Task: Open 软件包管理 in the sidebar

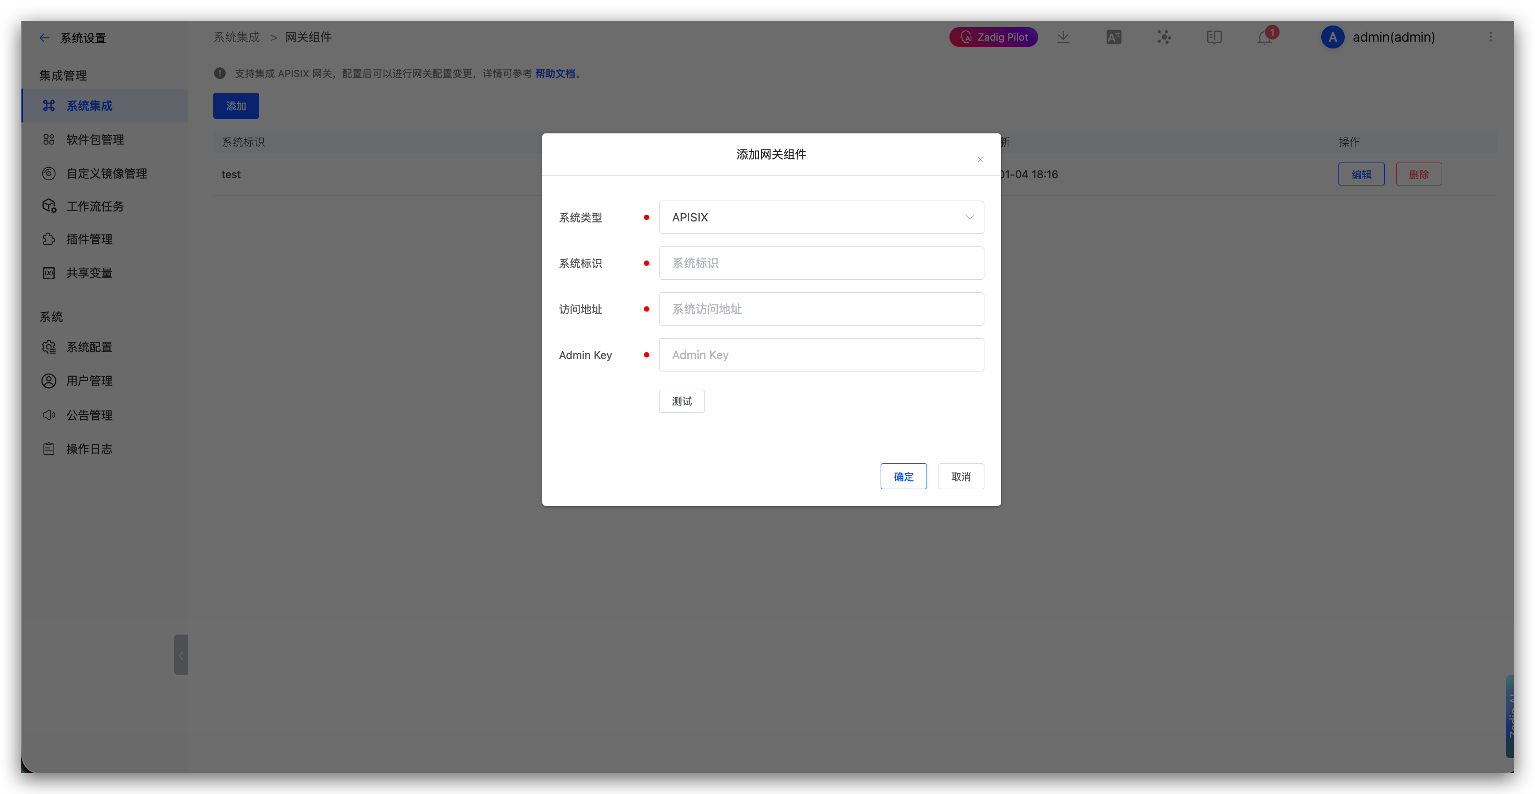Action: coord(95,139)
